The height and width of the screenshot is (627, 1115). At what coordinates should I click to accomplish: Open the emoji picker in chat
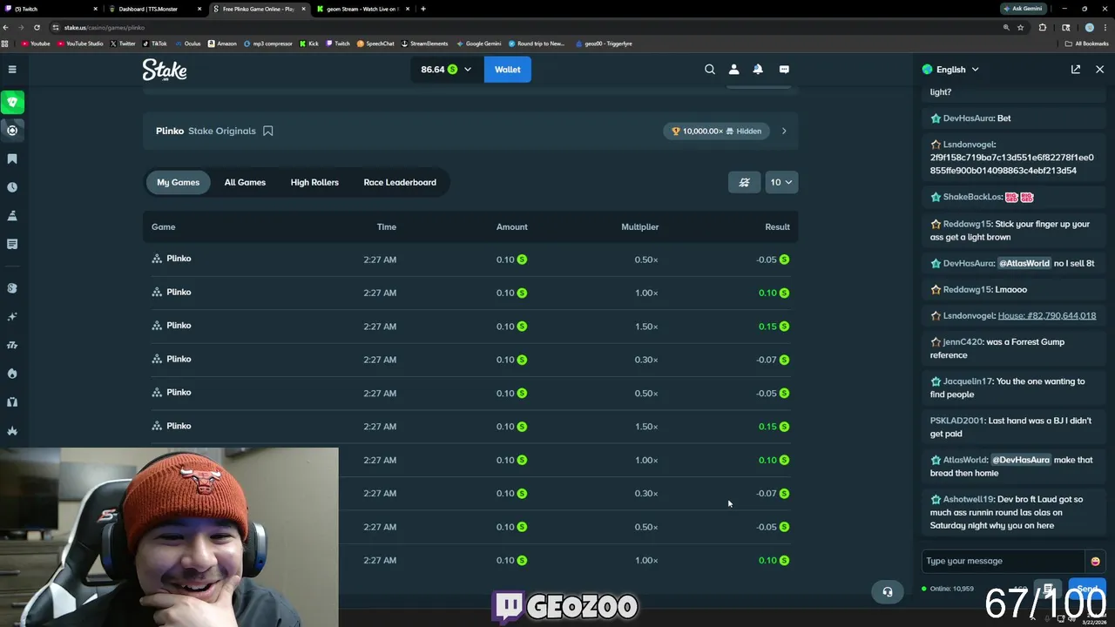[x=1095, y=561]
